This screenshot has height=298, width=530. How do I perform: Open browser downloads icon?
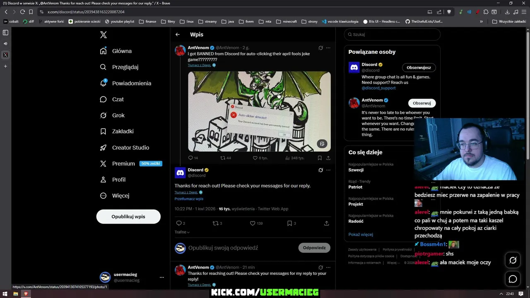point(507,12)
